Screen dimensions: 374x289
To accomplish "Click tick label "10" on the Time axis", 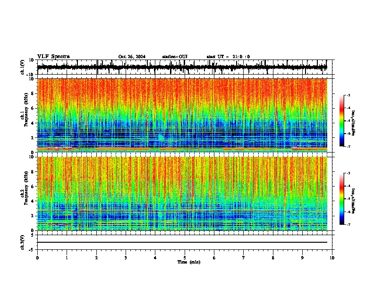I will [x=332, y=258].
